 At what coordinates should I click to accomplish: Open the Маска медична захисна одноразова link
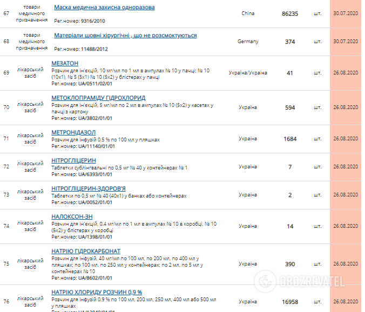104,8
